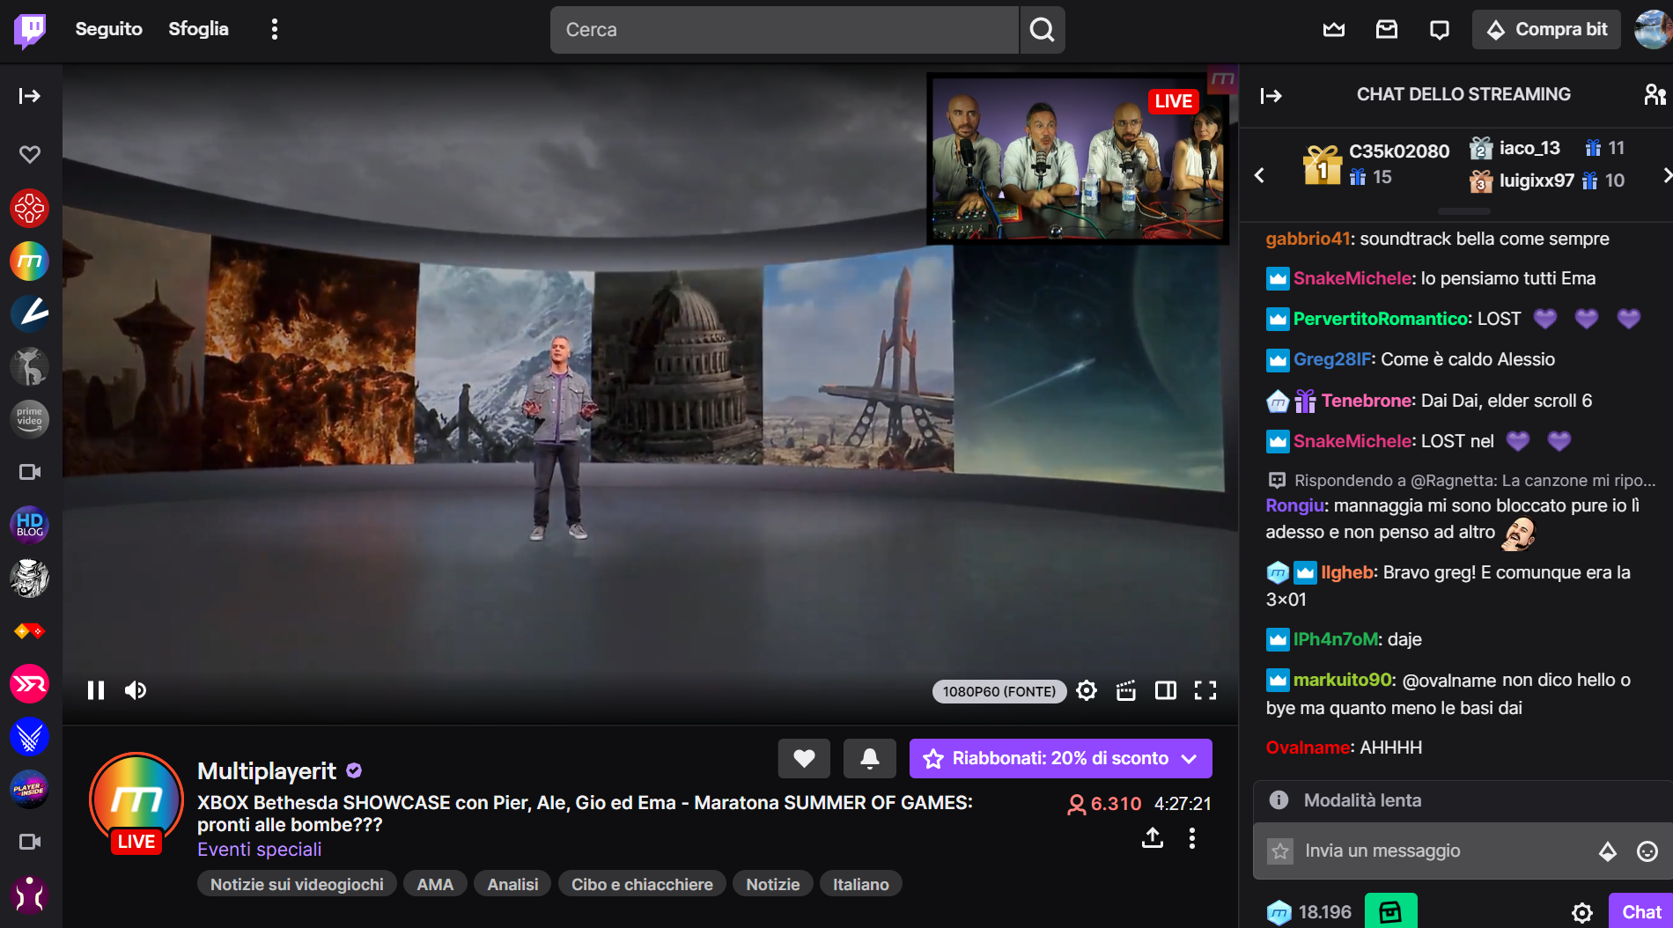This screenshot has width=1673, height=928.
Task: Pause the stream video
Action: click(x=96, y=690)
